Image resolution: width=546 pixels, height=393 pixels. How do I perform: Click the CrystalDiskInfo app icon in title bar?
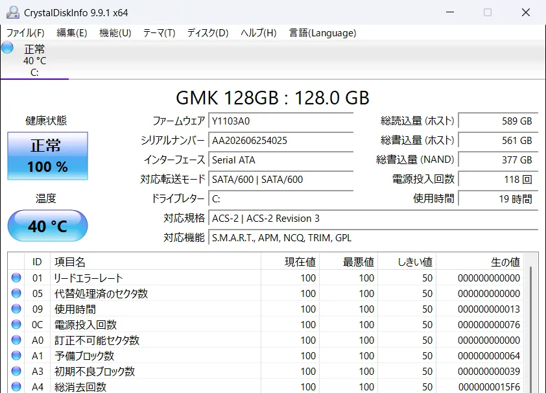13,12
